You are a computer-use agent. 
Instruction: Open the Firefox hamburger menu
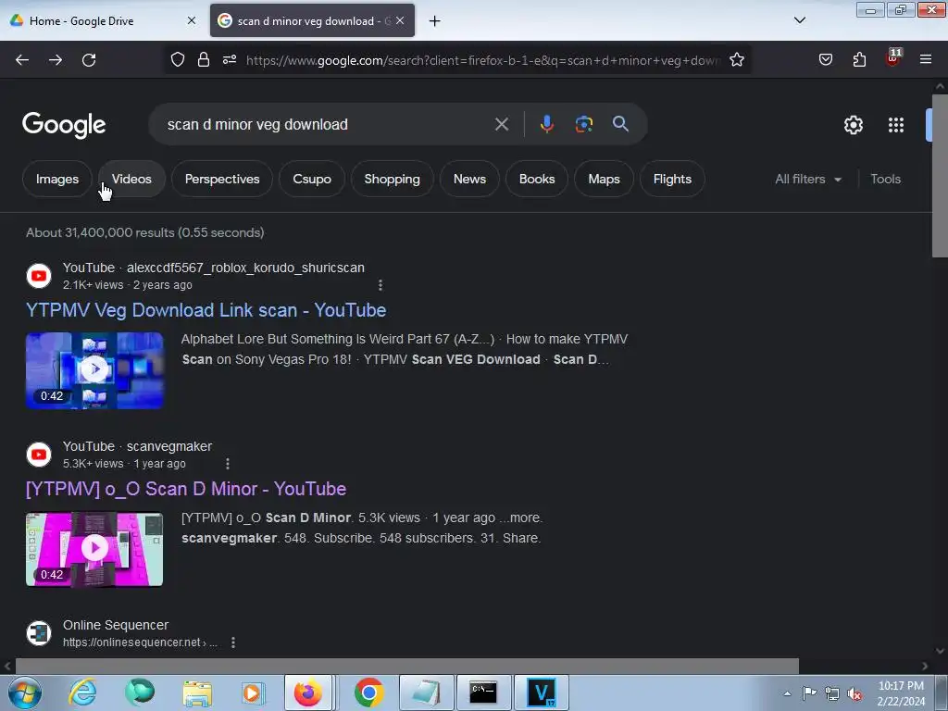[926, 60]
